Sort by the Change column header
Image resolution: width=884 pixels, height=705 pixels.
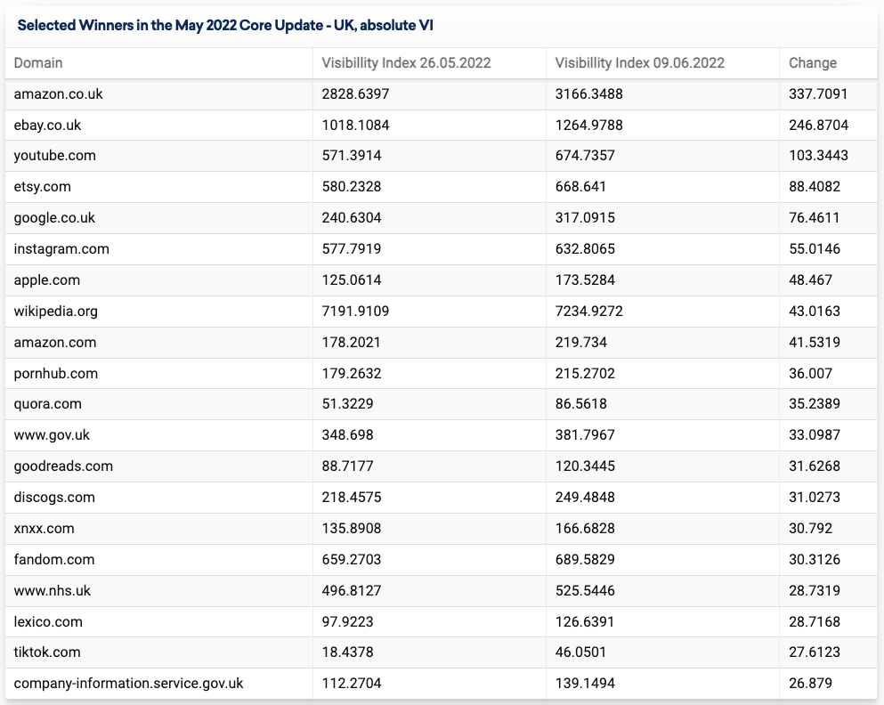click(x=813, y=63)
